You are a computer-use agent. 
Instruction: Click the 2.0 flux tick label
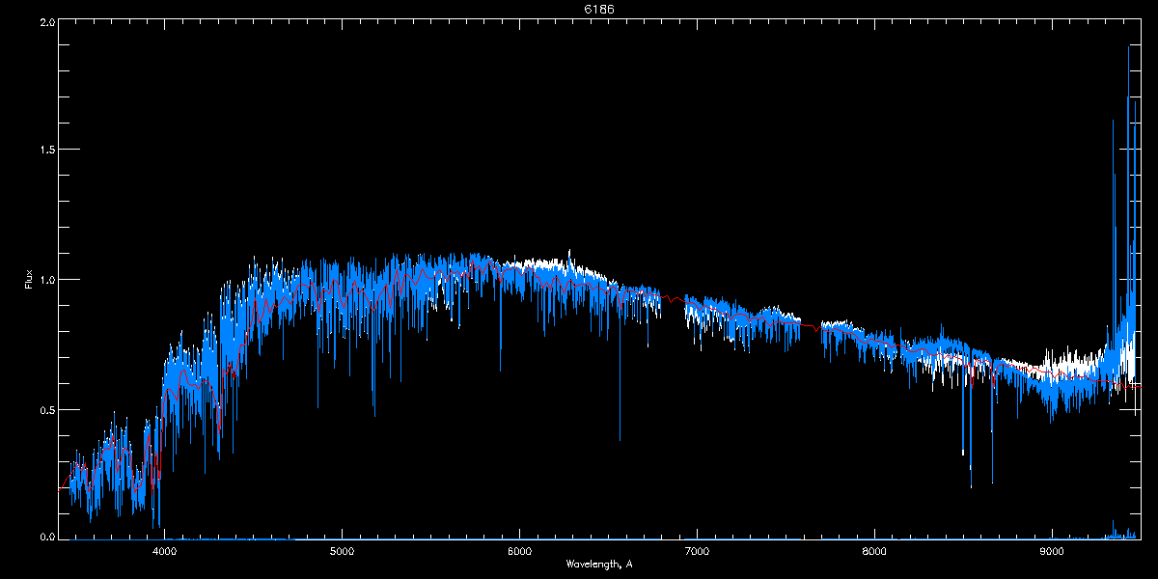point(45,20)
